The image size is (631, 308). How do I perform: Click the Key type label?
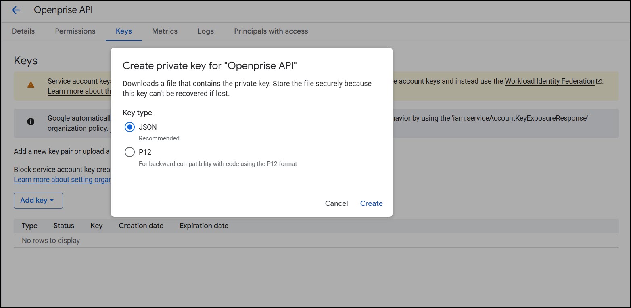[x=138, y=113]
